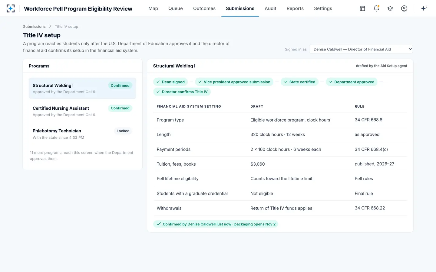Open the layout panel icon
The image size is (436, 272).
coord(362,8)
